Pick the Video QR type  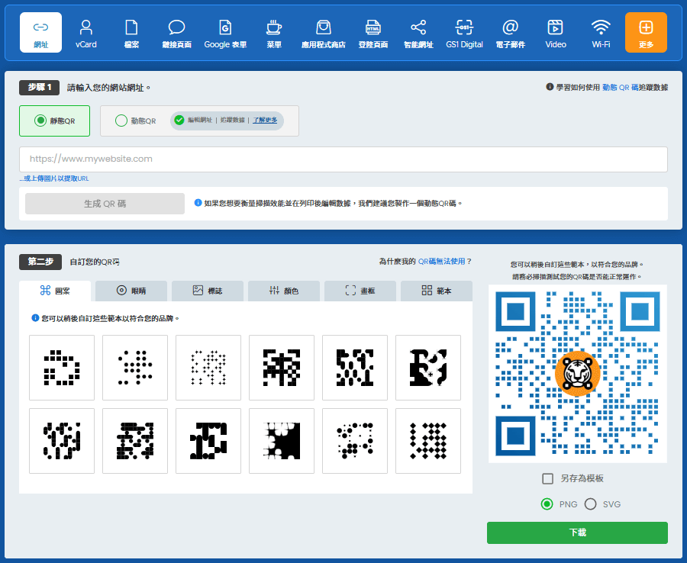(x=556, y=32)
